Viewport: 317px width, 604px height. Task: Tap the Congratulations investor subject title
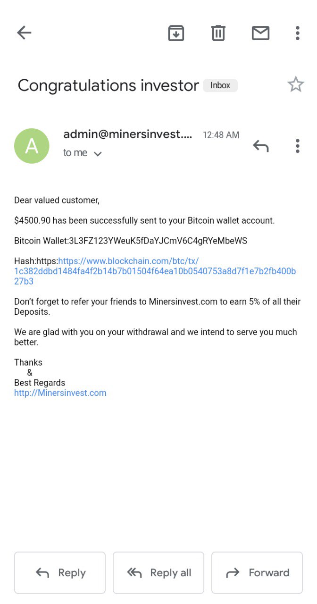point(108,85)
